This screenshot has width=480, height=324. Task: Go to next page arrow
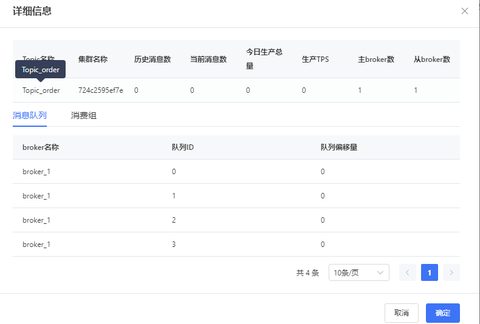pyautogui.click(x=451, y=272)
